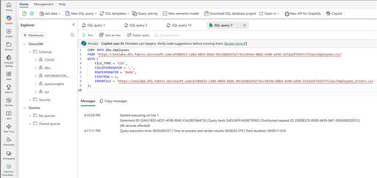Collapse the Queries section
Image resolution: width=377 pixels, height=178 pixels.
pyautogui.click(x=25, y=108)
